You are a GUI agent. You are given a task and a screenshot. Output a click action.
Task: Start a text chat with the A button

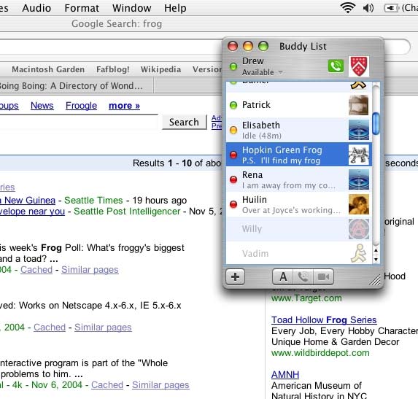tap(283, 277)
